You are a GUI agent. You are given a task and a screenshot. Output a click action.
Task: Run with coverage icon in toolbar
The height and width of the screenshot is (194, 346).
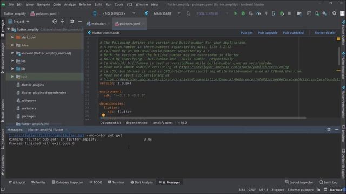[x=251, y=13]
